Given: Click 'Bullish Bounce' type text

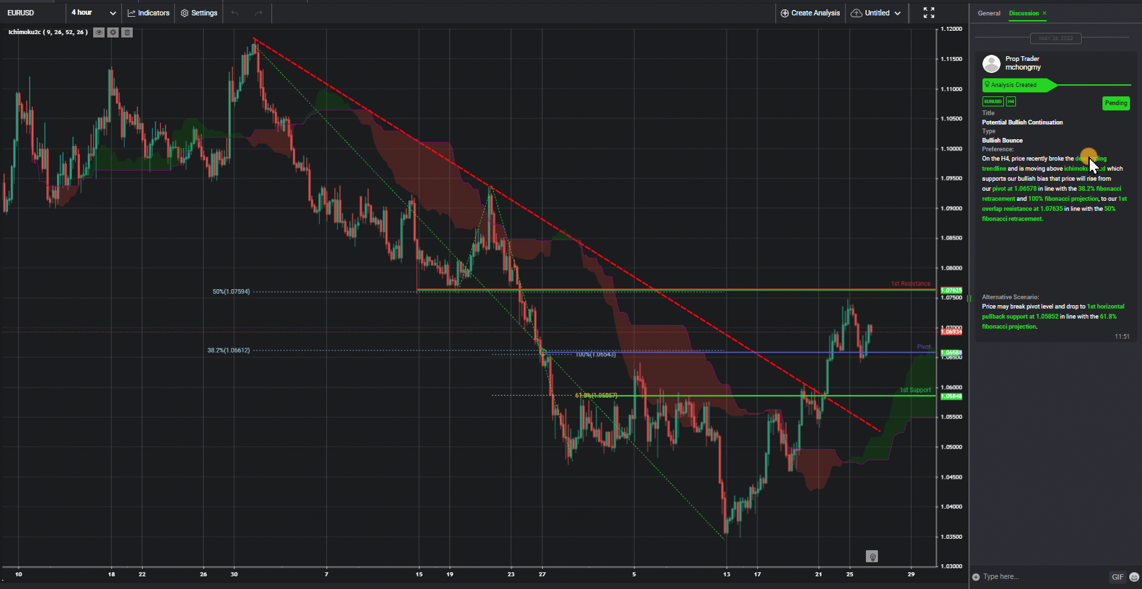Looking at the screenshot, I should (x=1002, y=141).
